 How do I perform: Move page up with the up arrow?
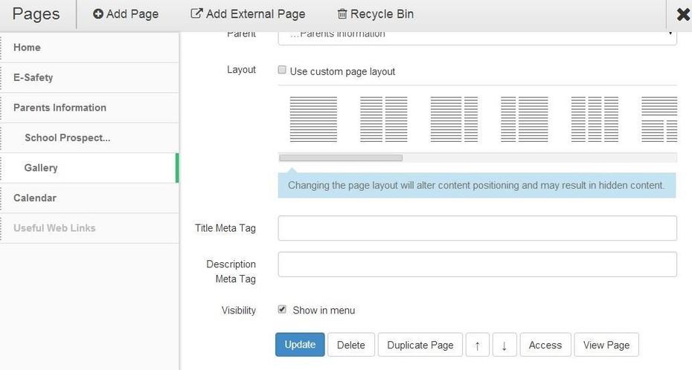pos(478,345)
